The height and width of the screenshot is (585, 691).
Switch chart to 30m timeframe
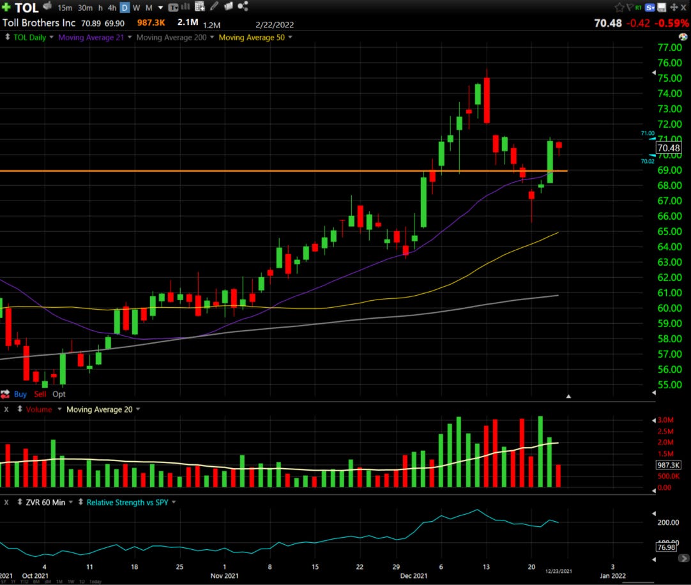(x=85, y=8)
